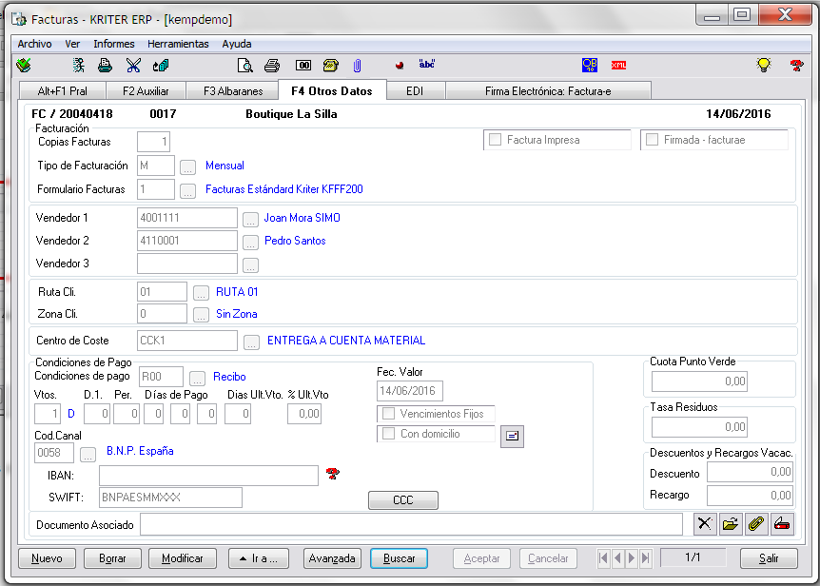820x586 pixels.
Task: Click the abc spell-check toolbar icon
Action: click(x=427, y=65)
